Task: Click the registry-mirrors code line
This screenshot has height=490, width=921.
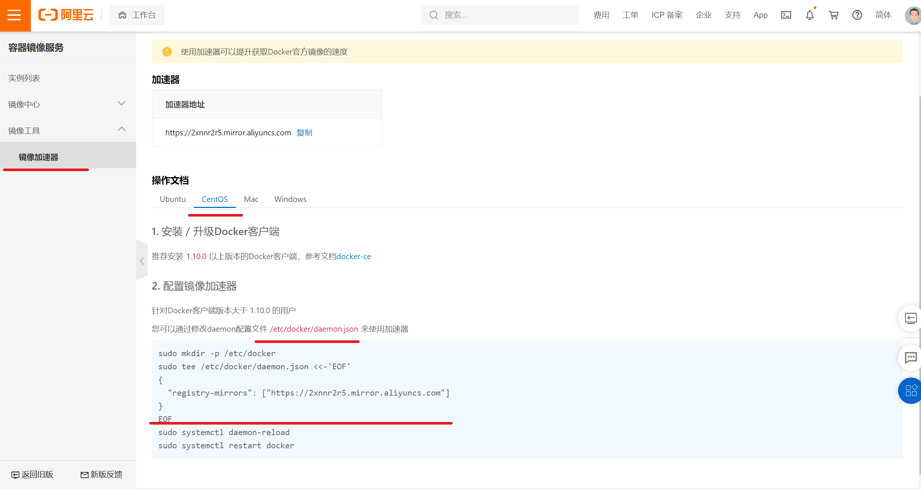Action: tap(309, 393)
